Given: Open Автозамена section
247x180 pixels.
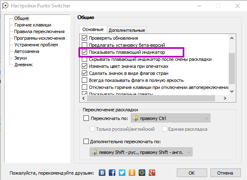Looking at the screenshot, I should coord(27,51).
